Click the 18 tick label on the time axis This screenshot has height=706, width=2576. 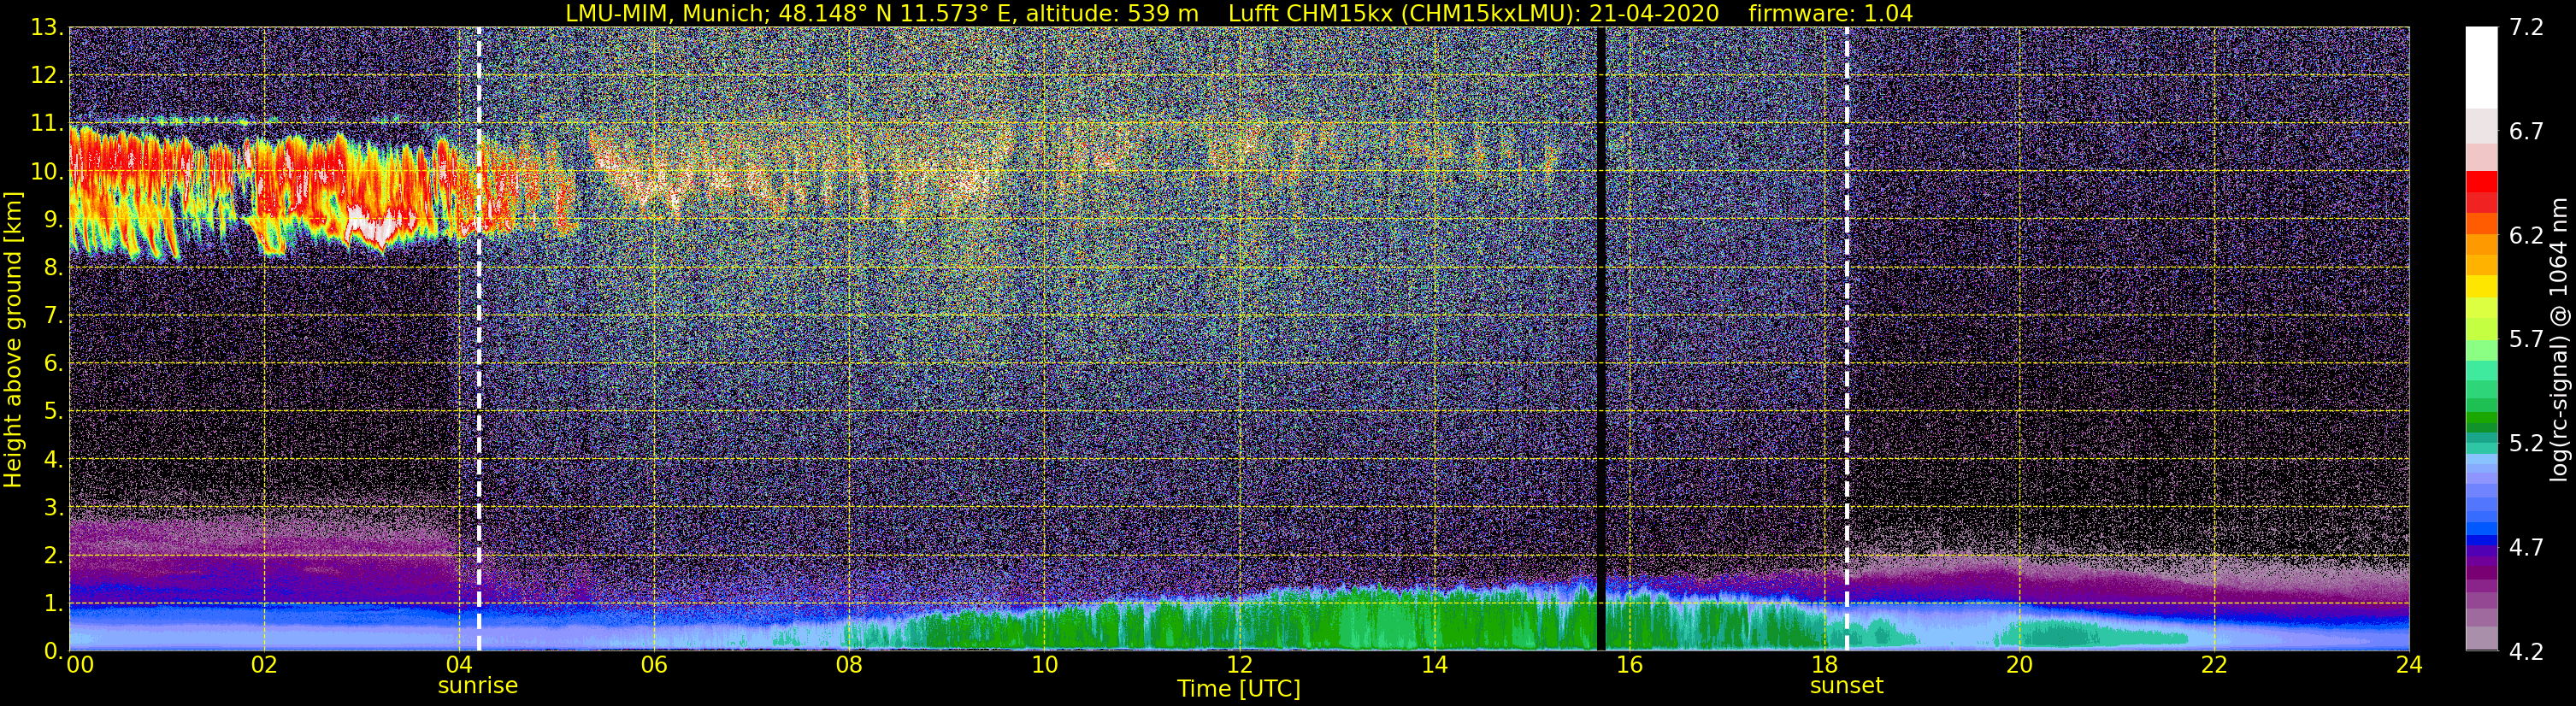(x=1824, y=666)
